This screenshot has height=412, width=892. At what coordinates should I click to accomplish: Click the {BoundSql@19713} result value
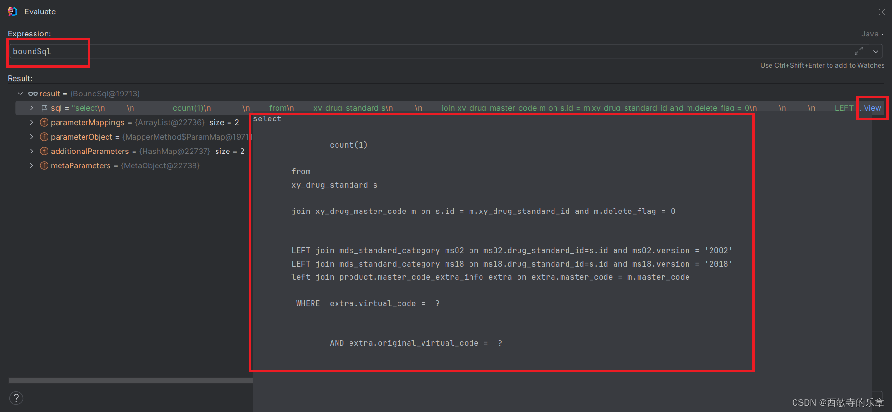105,94
